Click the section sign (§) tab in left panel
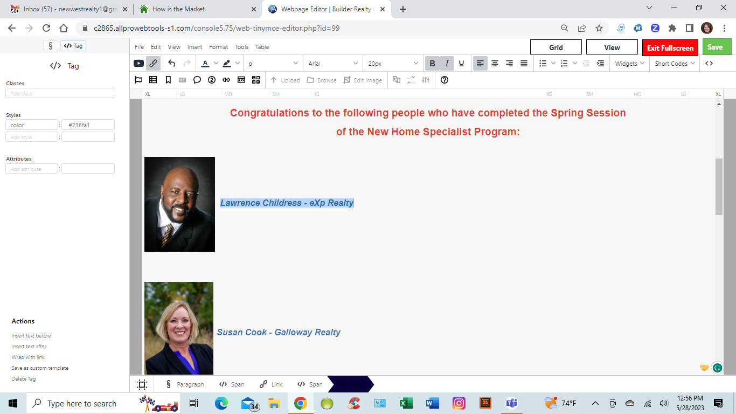The image size is (736, 414). (x=51, y=46)
